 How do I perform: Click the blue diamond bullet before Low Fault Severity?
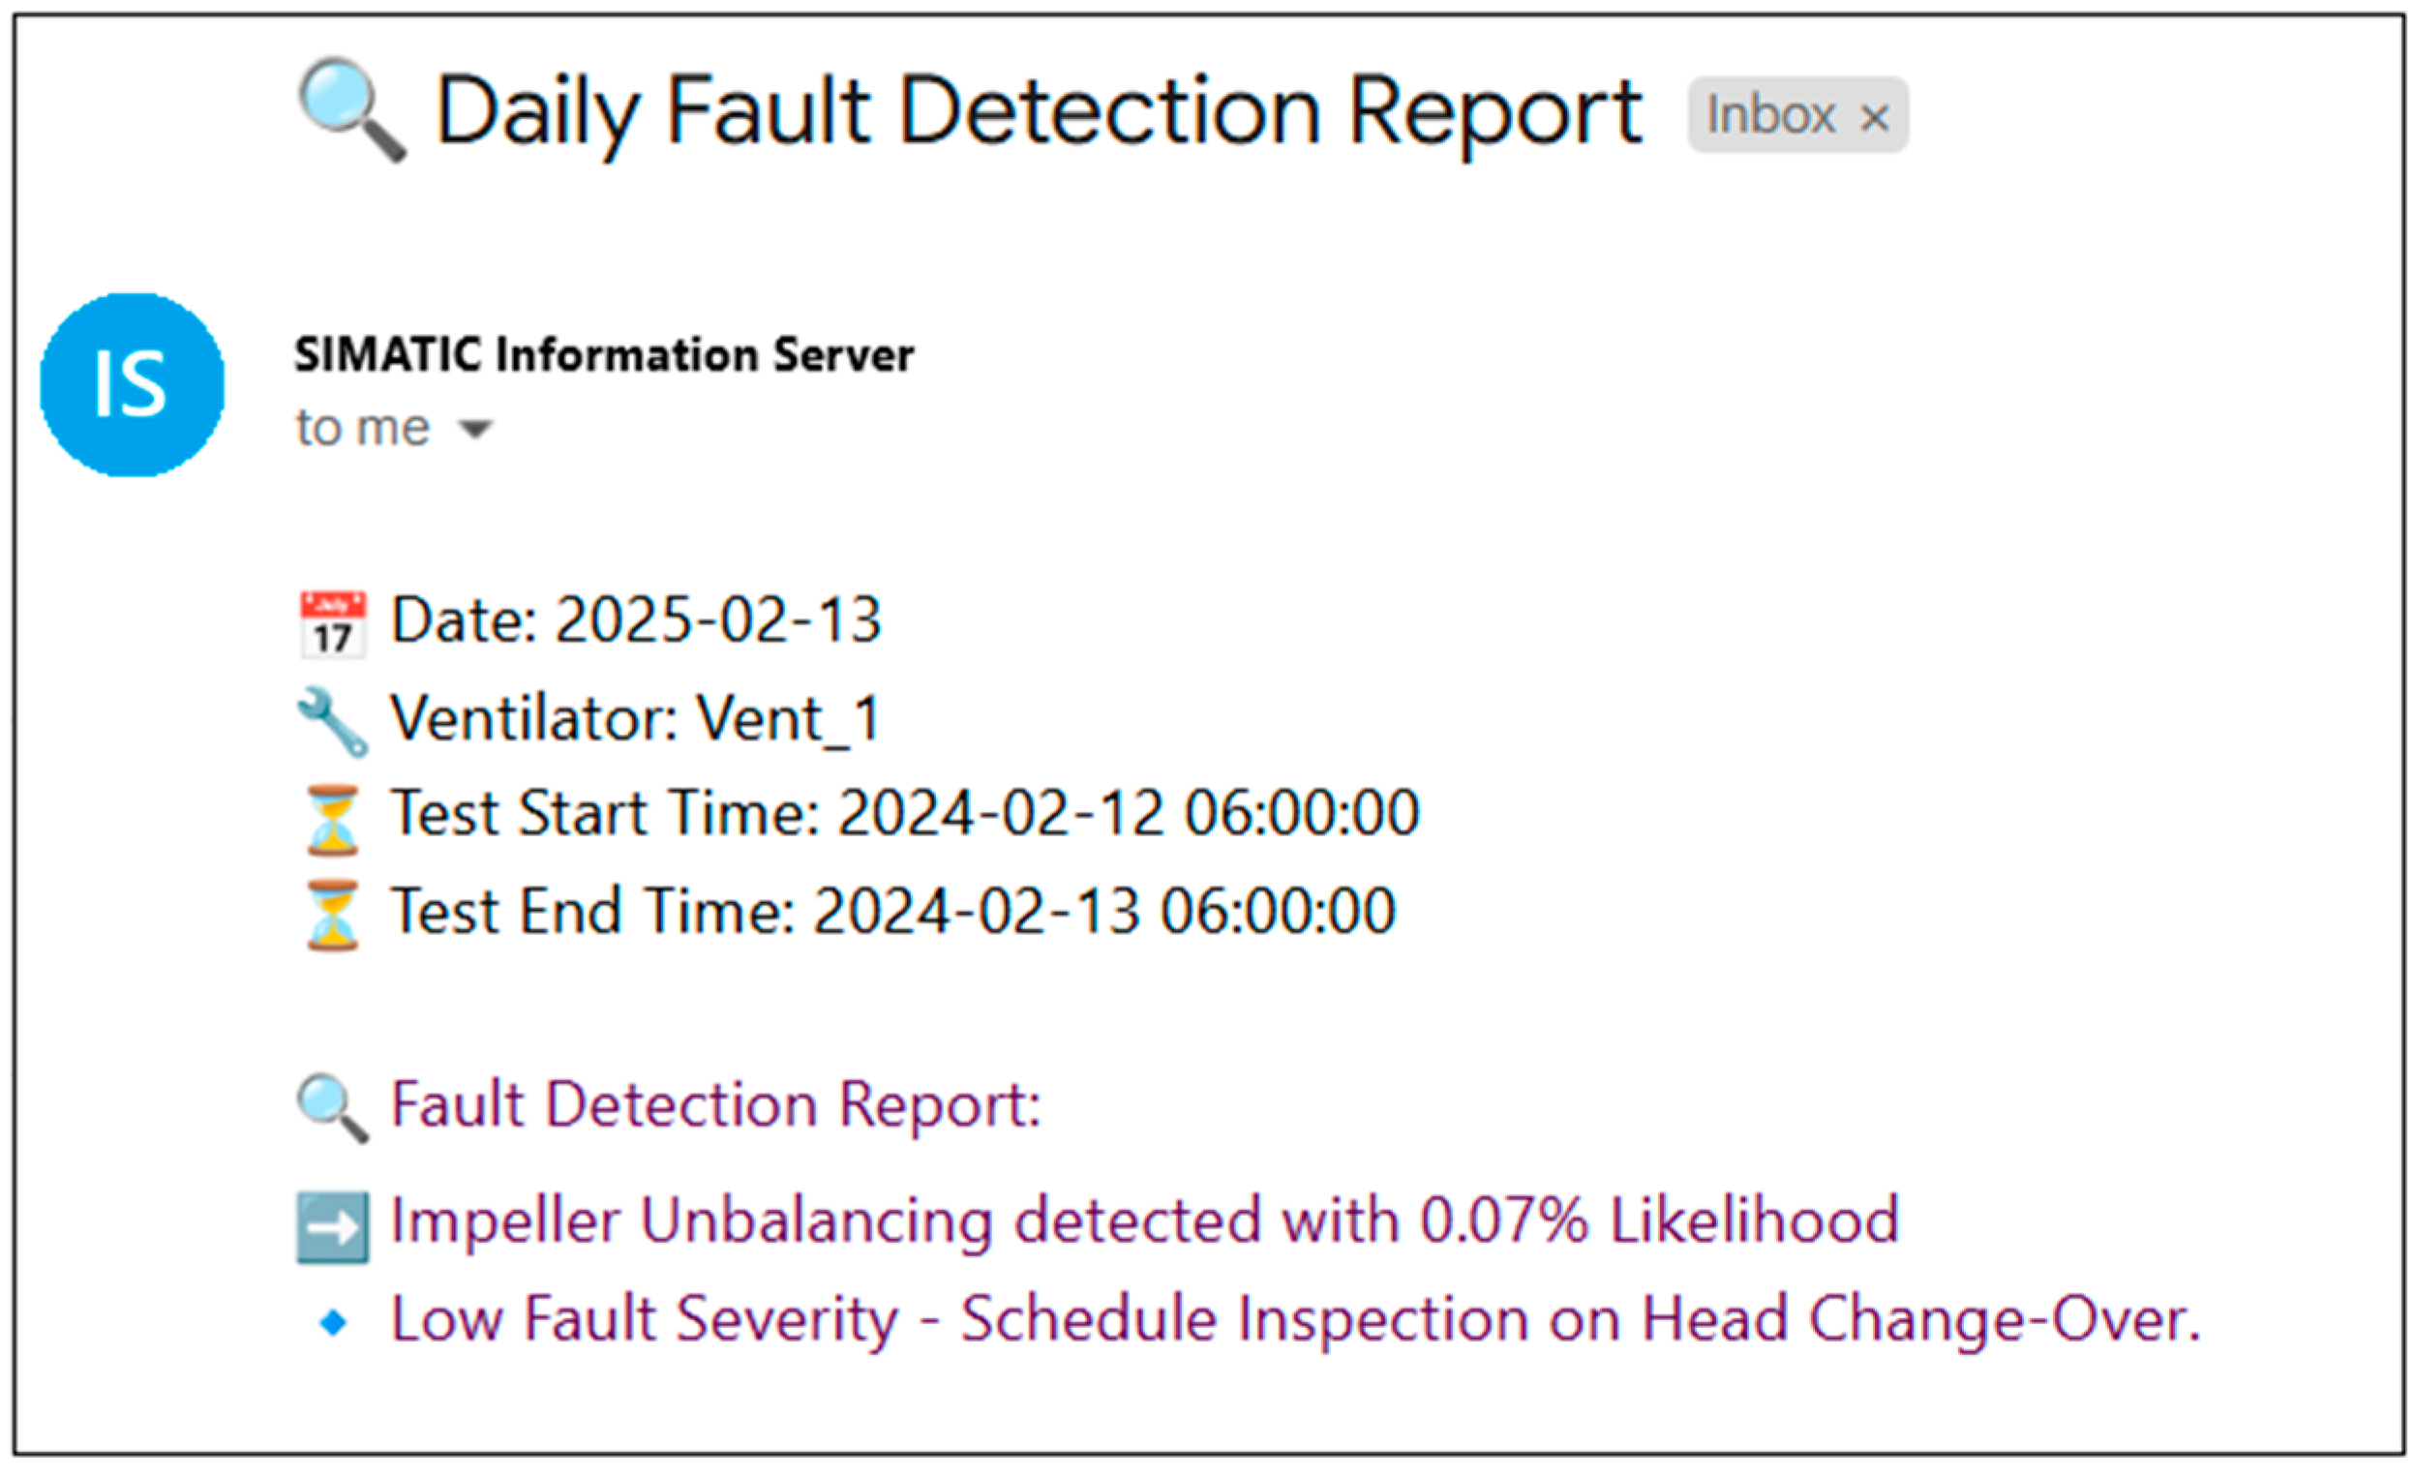pyautogui.click(x=333, y=1323)
